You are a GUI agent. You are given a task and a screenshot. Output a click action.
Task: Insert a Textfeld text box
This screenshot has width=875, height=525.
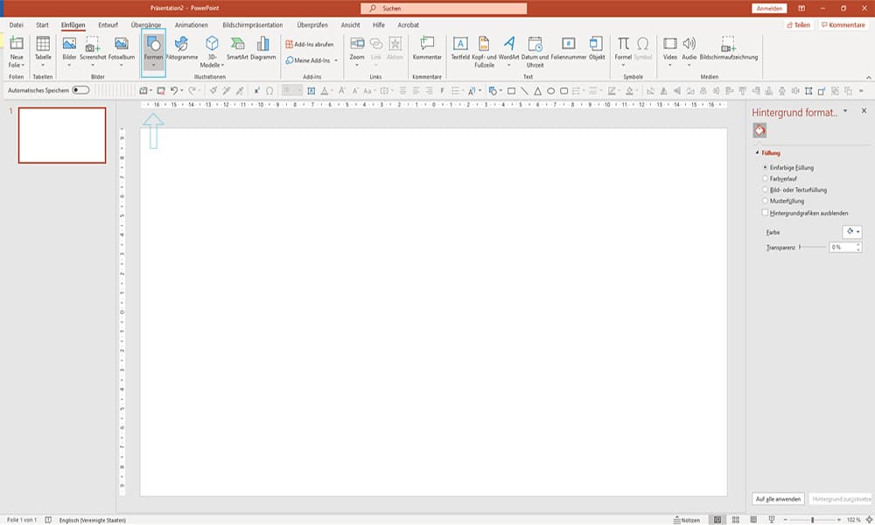coord(460,48)
